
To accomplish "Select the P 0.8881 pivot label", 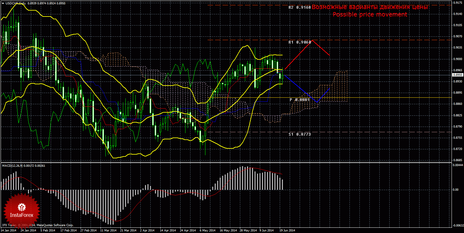I will pyautogui.click(x=299, y=100).
